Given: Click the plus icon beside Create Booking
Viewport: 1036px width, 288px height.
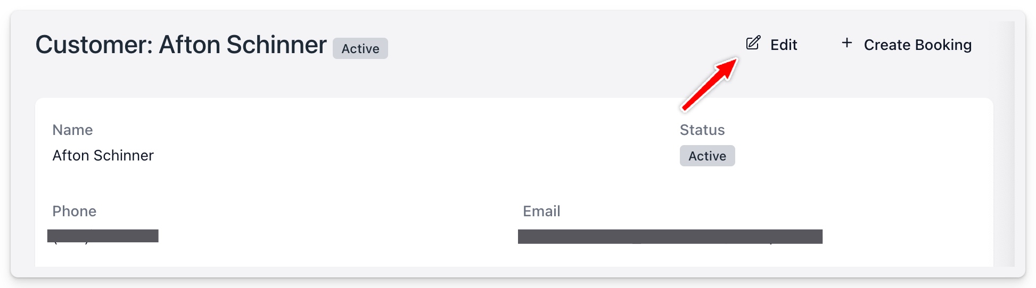Looking at the screenshot, I should point(847,43).
